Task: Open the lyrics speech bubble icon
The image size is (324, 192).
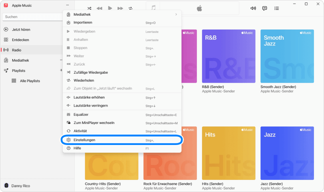Action: point(264,8)
